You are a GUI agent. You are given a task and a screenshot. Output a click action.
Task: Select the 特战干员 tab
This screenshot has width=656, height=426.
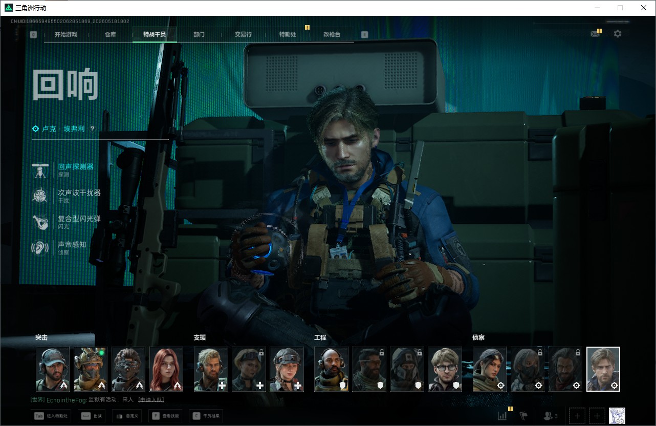click(155, 34)
